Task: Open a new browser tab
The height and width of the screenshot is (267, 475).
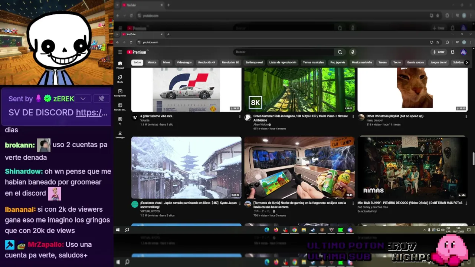Action: 168,34
